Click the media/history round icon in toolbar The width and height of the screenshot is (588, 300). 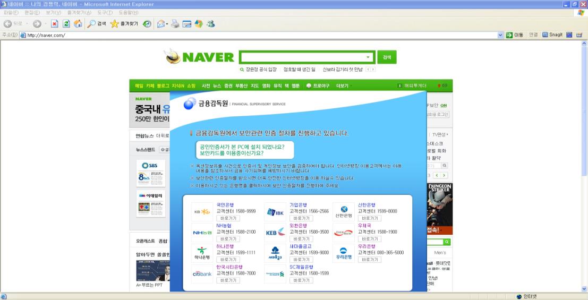point(147,23)
